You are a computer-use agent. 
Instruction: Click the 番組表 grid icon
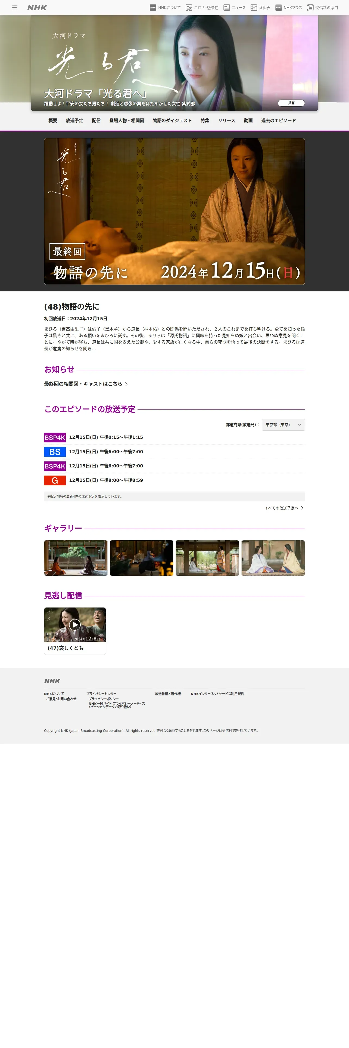point(254,8)
